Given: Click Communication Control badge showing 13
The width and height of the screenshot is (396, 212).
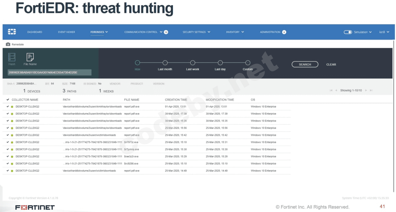Looking at the screenshot, I should click(x=166, y=32).
